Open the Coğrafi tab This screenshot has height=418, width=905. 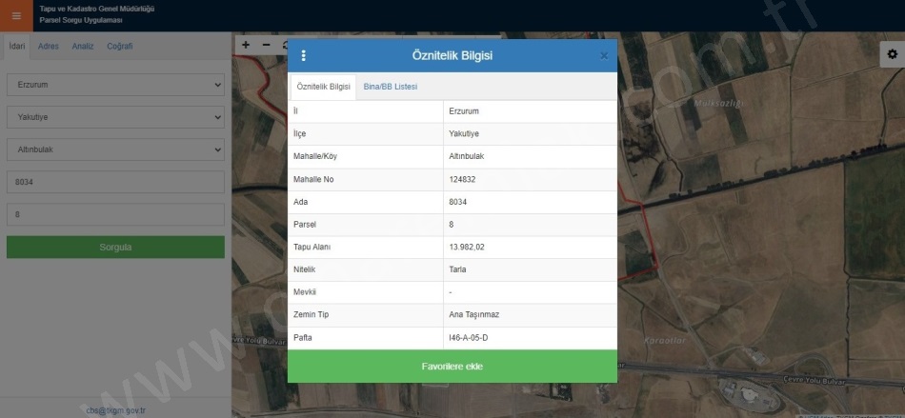[x=120, y=47]
